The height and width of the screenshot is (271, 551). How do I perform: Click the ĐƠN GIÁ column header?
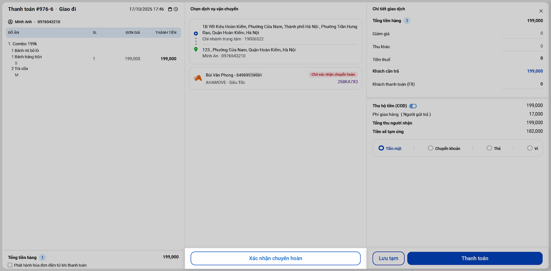coord(133,33)
